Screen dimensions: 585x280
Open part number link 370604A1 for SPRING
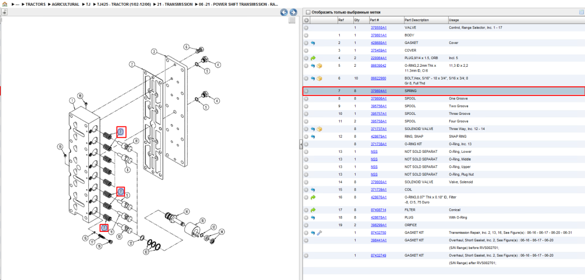pos(378,91)
